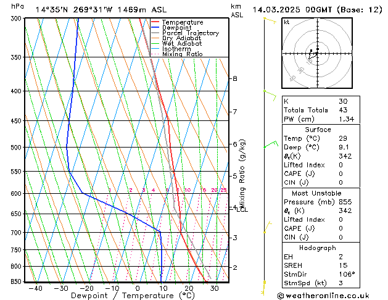This screenshot has width=388, height=300.
Task: Click the 'Dewpoint' legend entry
Action: coord(176,28)
